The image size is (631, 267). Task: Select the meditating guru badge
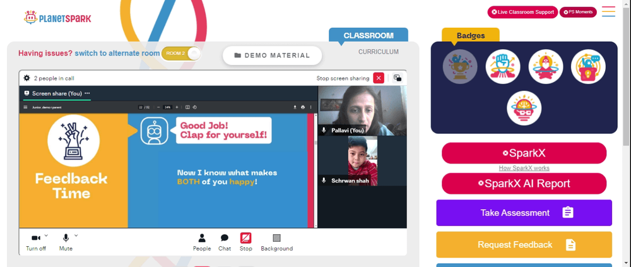[x=545, y=66]
